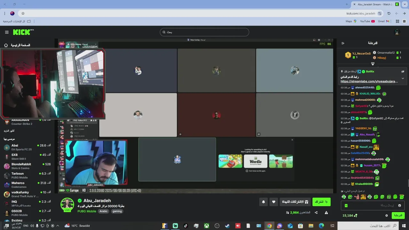Click the search box on Kick
The width and height of the screenshot is (409, 230).
tap(204, 32)
